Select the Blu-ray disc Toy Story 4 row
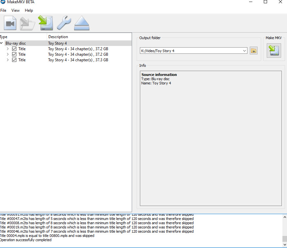Image resolution: width=287 pixels, height=248 pixels. [66, 43]
